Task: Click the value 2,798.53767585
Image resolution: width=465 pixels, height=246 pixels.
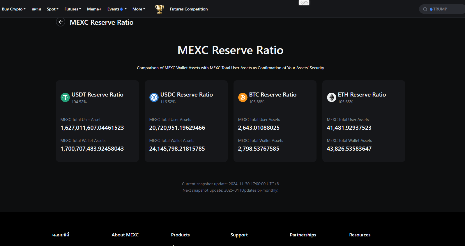Action: click(259, 149)
